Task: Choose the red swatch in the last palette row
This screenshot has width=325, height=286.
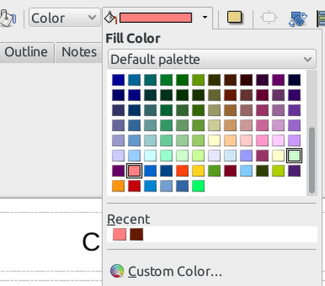Action: 134,186
